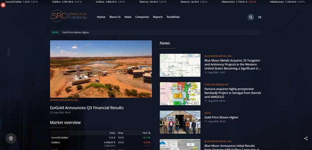The height and width of the screenshot is (150, 312).
Task: Open the Roadshow menu item
Action: [173, 17]
